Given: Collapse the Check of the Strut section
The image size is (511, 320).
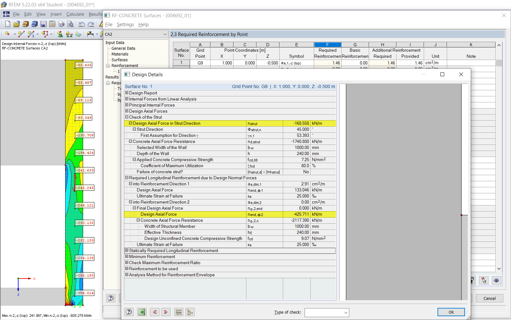Looking at the screenshot, I should [x=127, y=117].
